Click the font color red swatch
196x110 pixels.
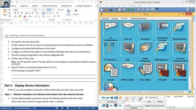pyautogui.click(x=25, y=16)
